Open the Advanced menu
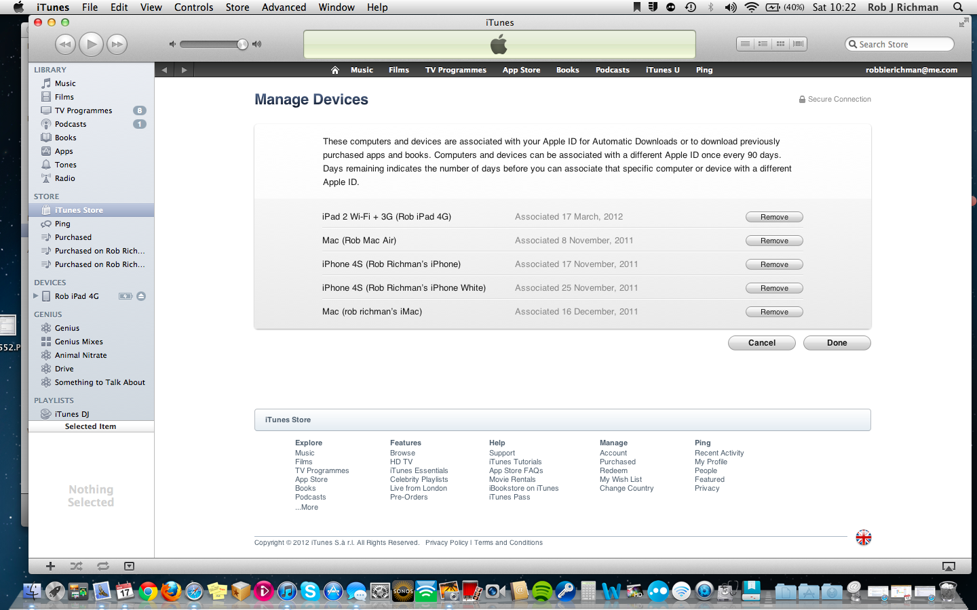The image size is (977, 610). tap(284, 7)
